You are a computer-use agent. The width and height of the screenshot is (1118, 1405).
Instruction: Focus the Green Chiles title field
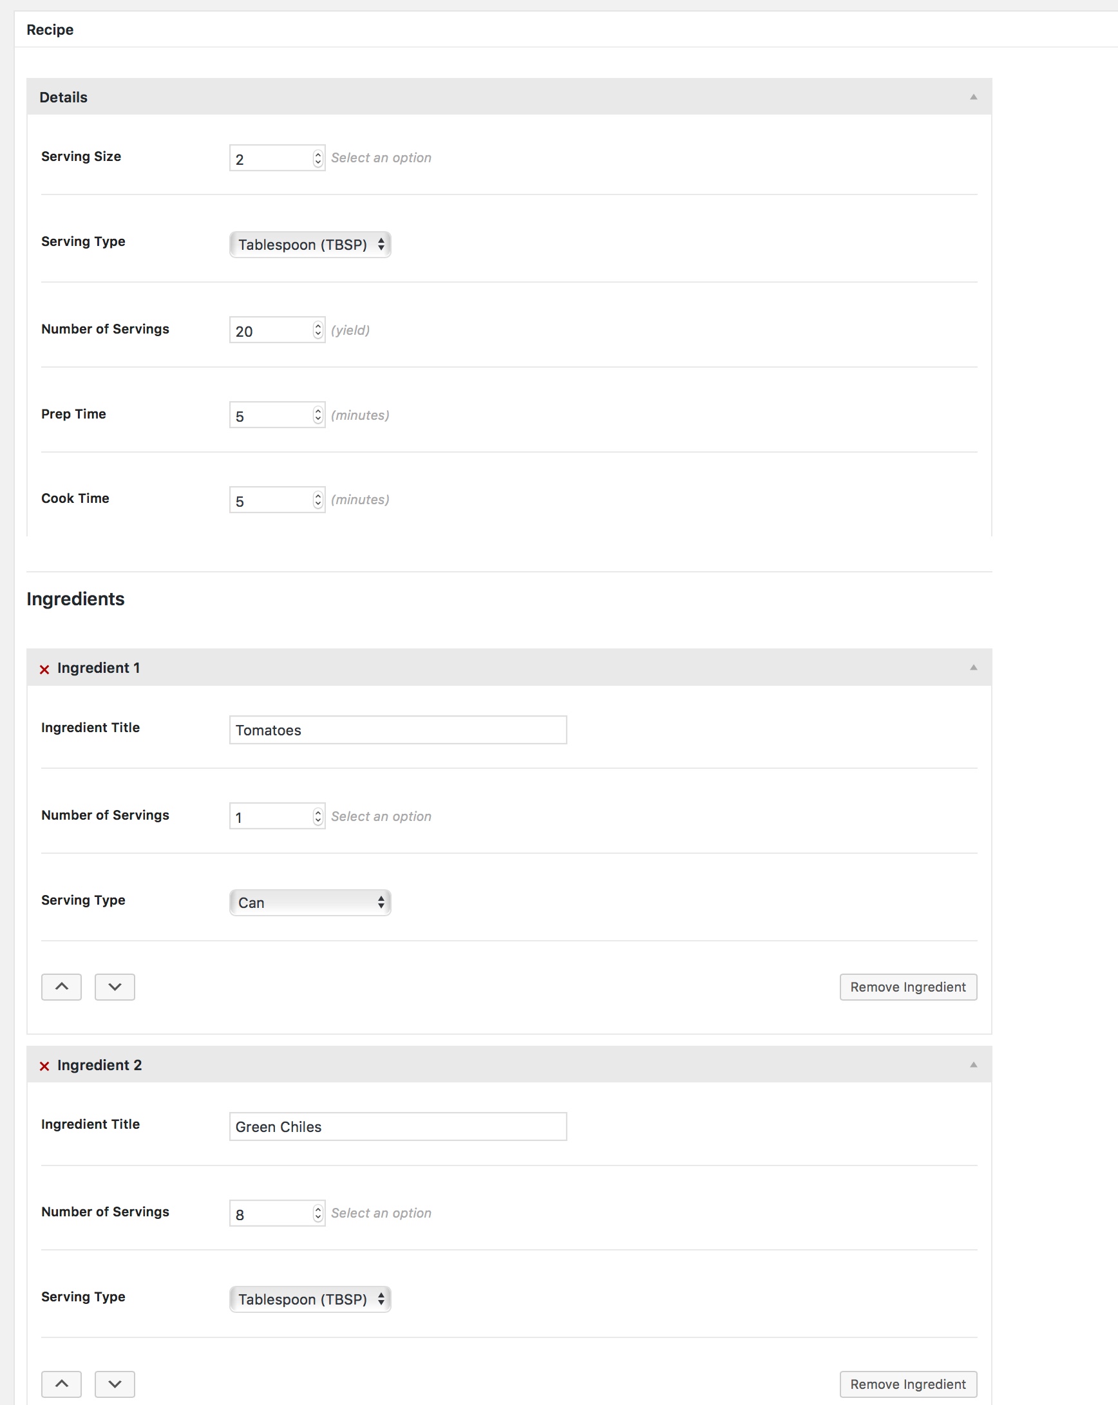click(x=397, y=1127)
